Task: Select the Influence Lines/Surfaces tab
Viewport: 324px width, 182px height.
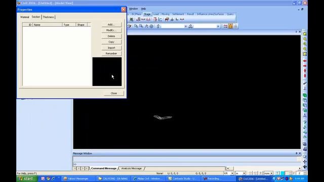Action: [x=210, y=14]
